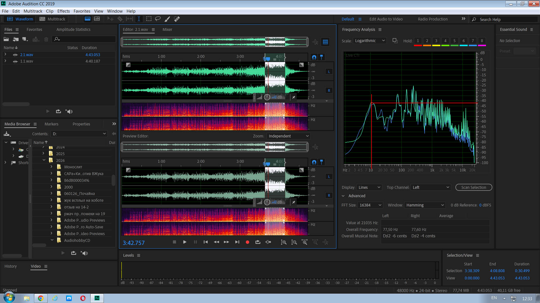The height and width of the screenshot is (303, 540).
Task: Move playhead to previous marker
Action: pyautogui.click(x=206, y=242)
